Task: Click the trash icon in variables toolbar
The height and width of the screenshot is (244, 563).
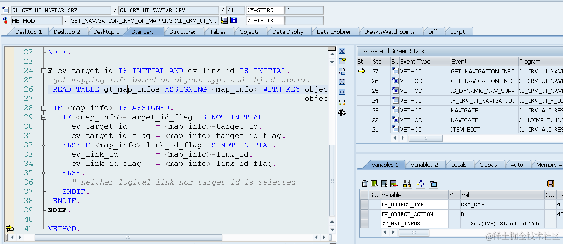Action: pos(365,184)
